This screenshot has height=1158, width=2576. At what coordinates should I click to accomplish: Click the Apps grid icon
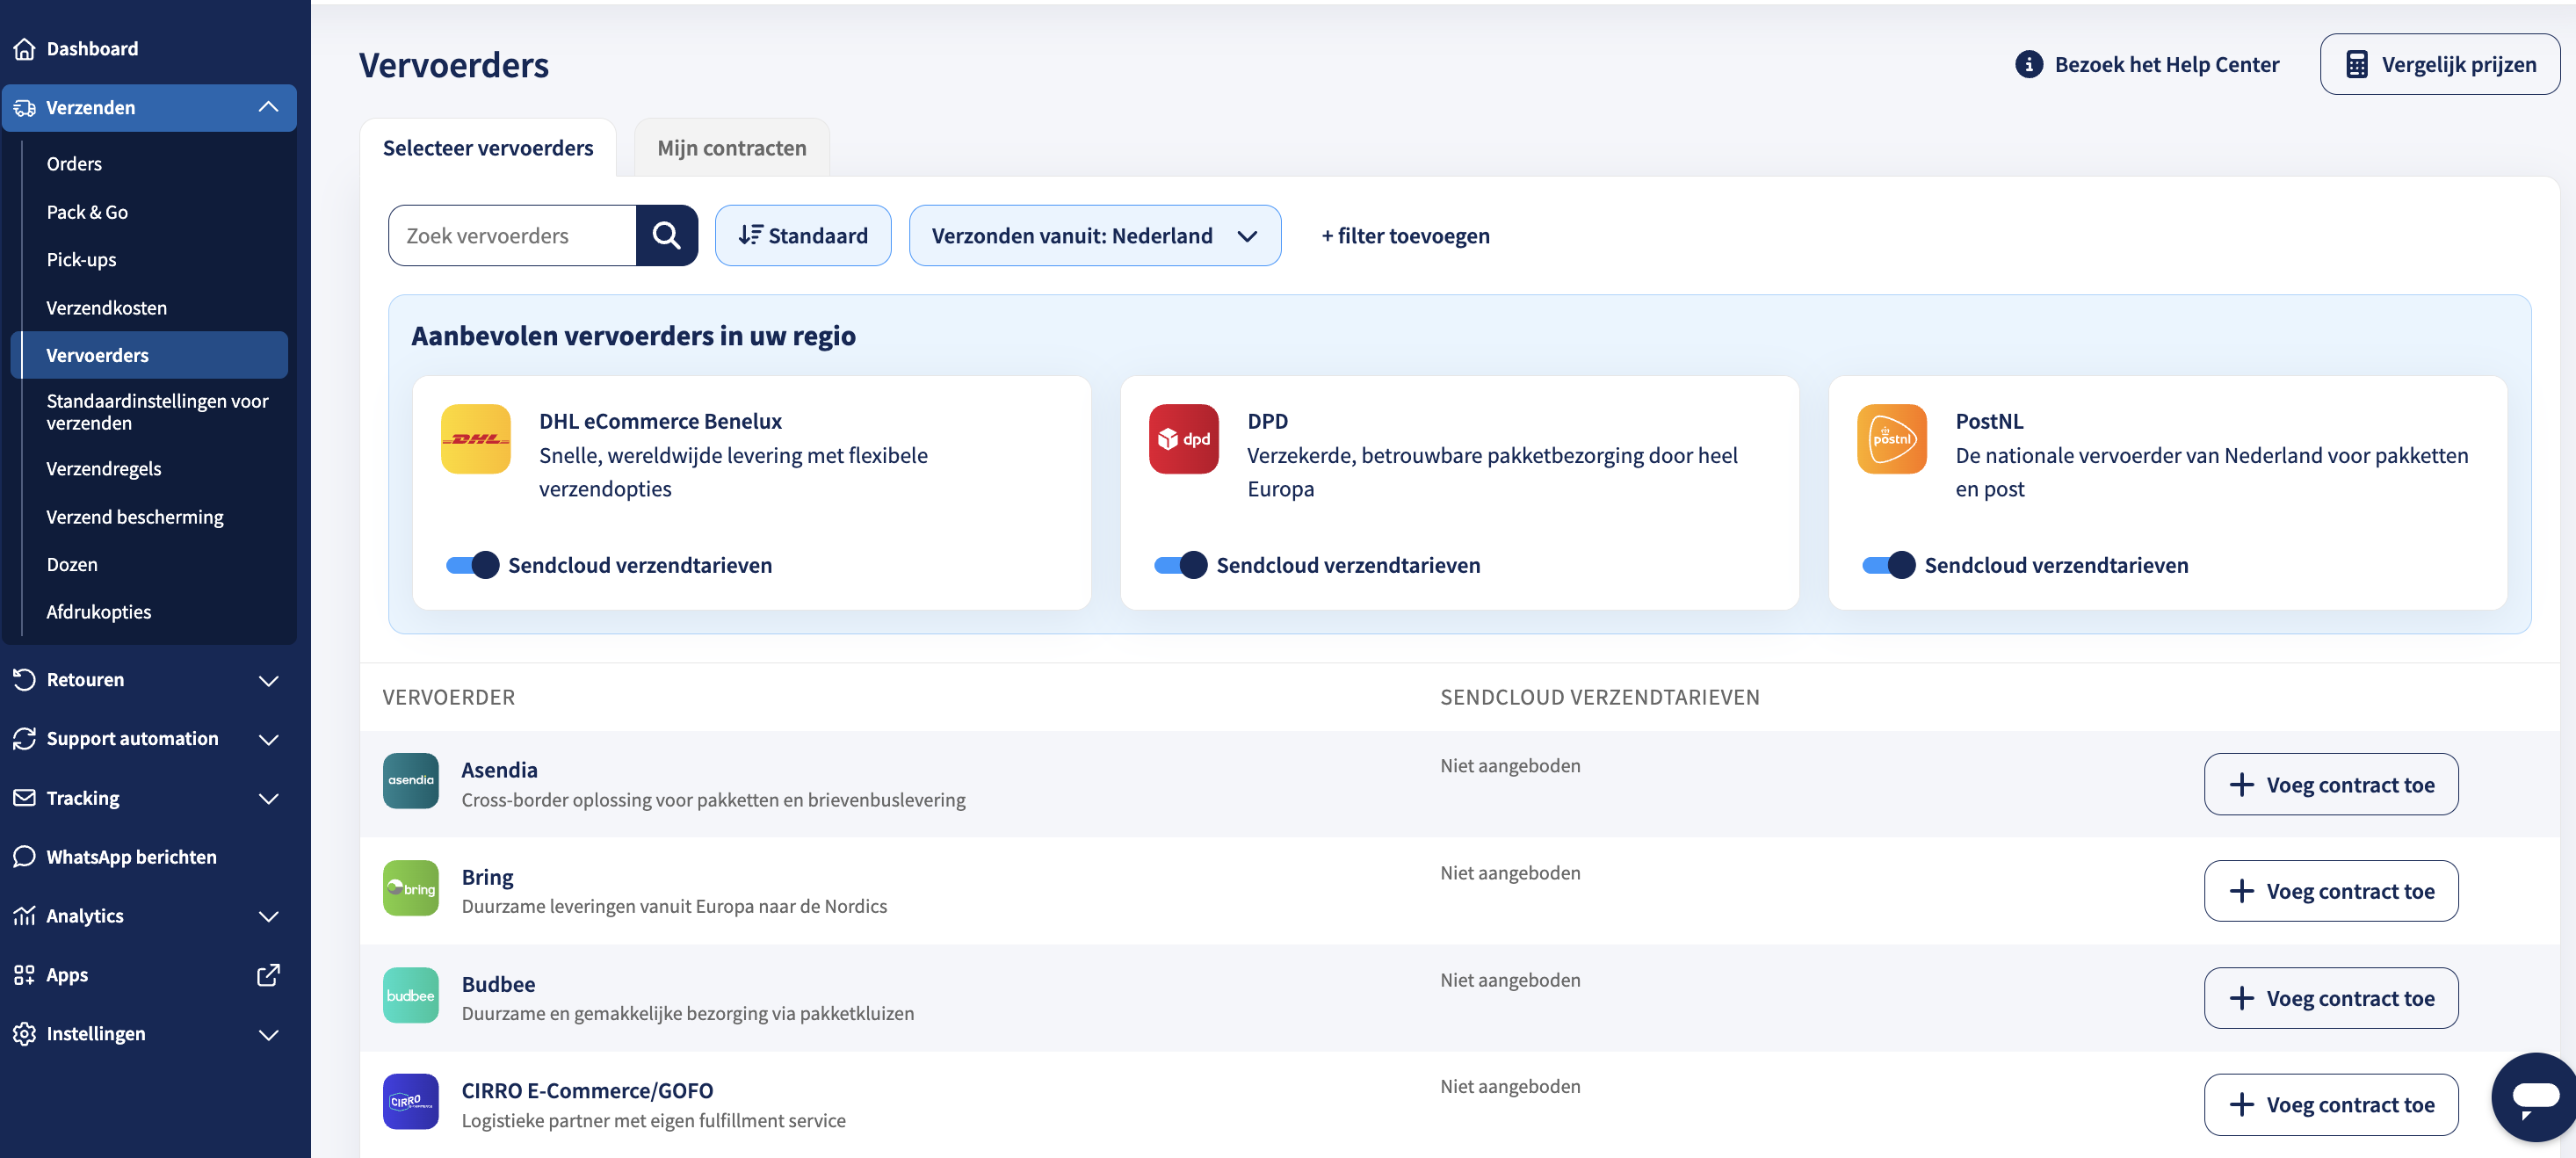pos(24,974)
